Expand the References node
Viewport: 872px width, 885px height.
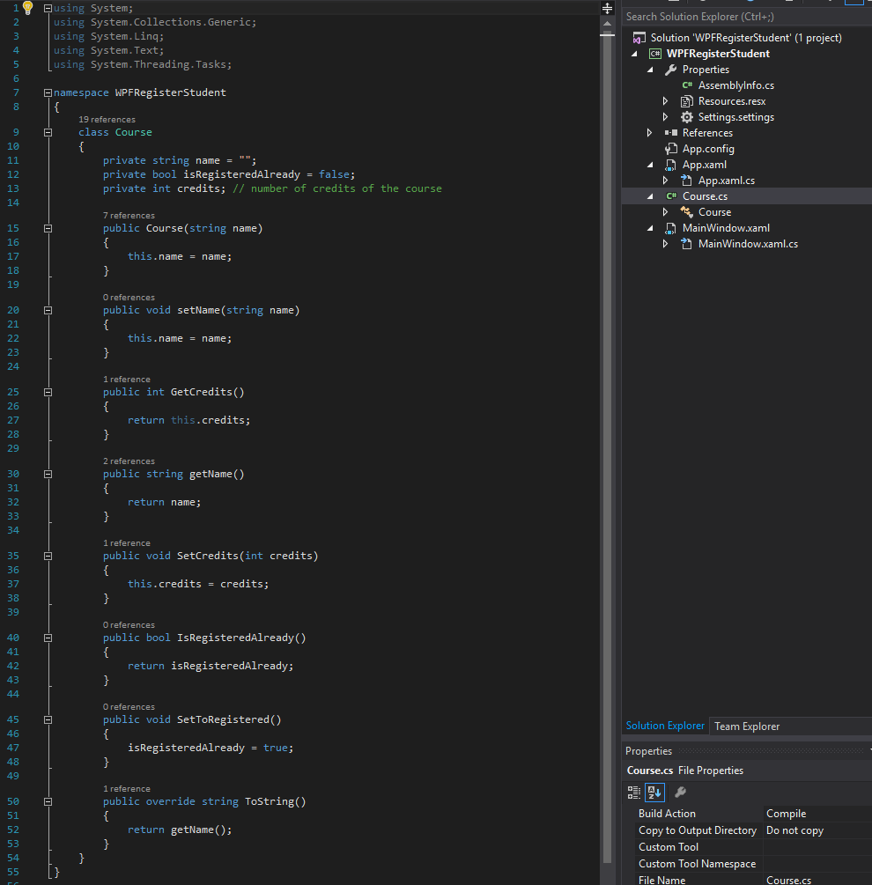pyautogui.click(x=650, y=133)
